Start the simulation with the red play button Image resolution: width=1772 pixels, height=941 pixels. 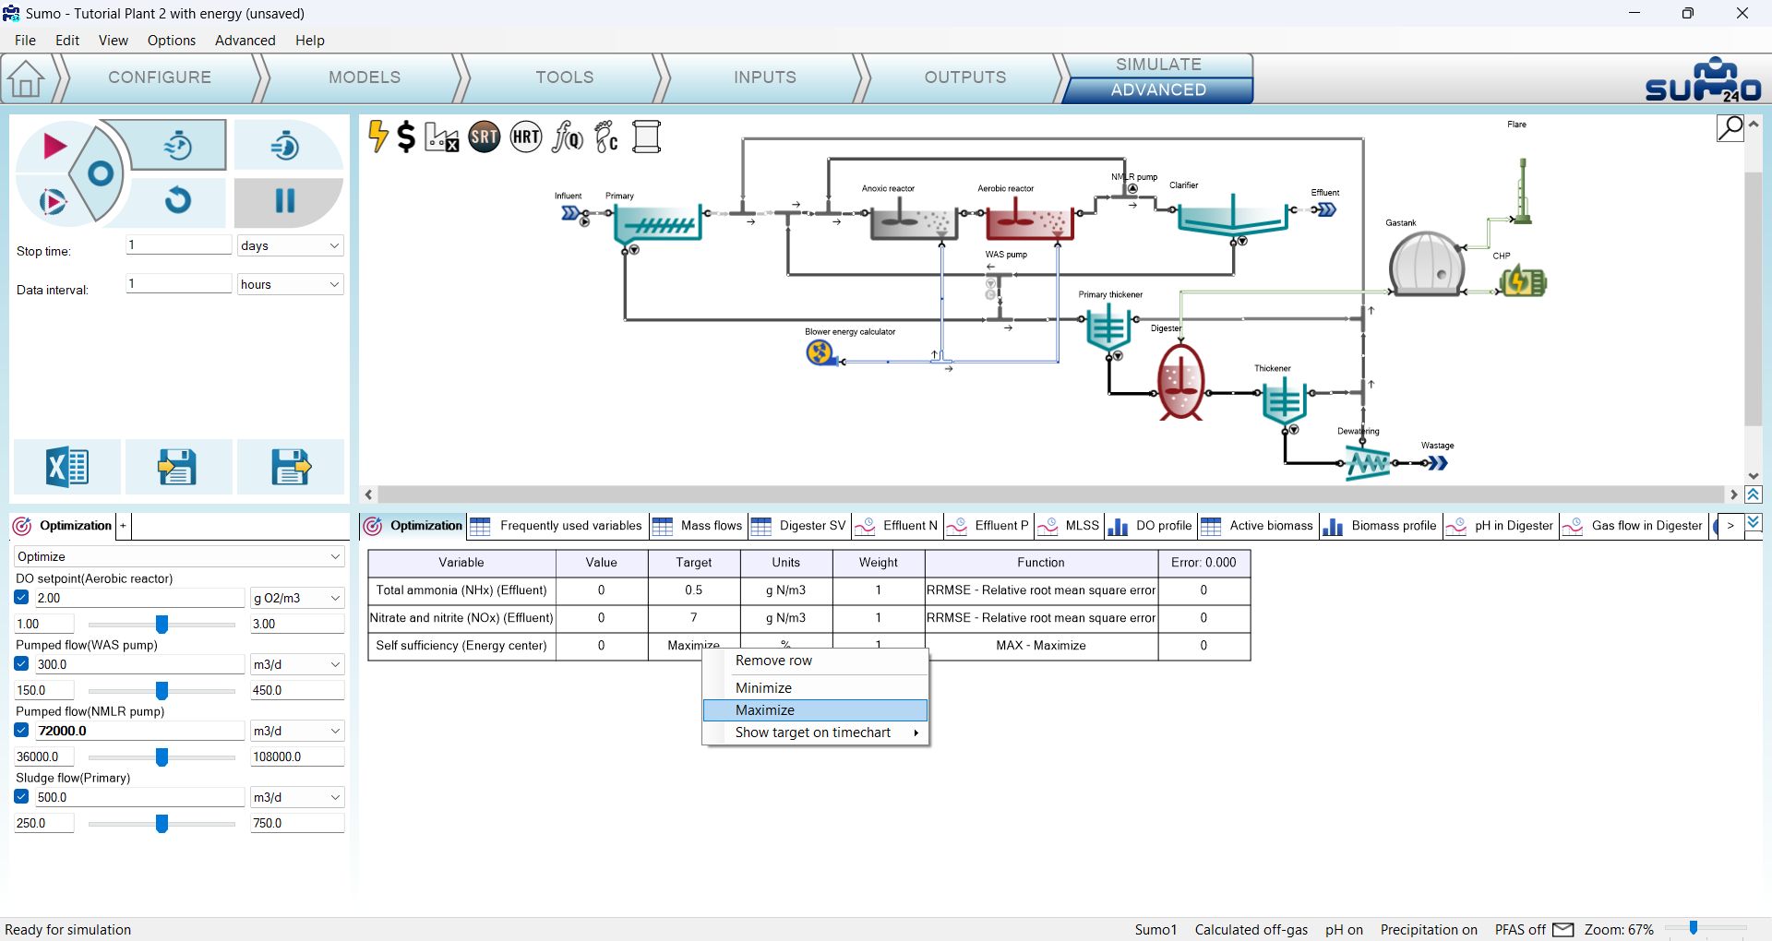click(54, 146)
